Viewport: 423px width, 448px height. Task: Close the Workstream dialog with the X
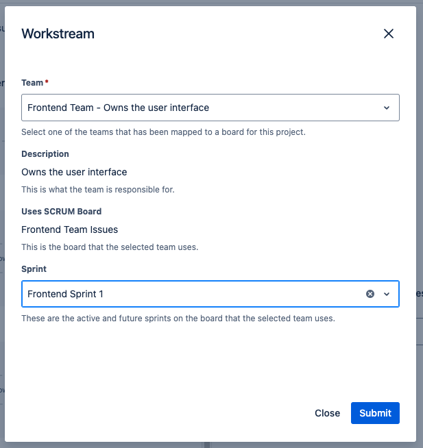coord(389,34)
